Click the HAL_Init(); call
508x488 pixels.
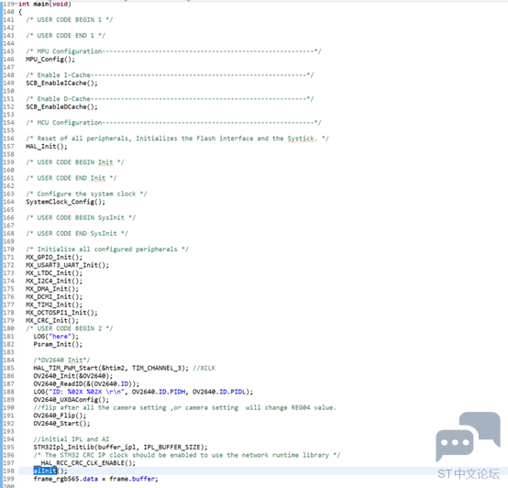coord(47,147)
